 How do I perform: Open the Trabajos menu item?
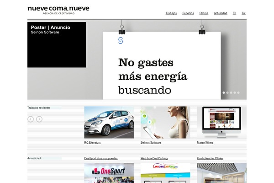171,13
